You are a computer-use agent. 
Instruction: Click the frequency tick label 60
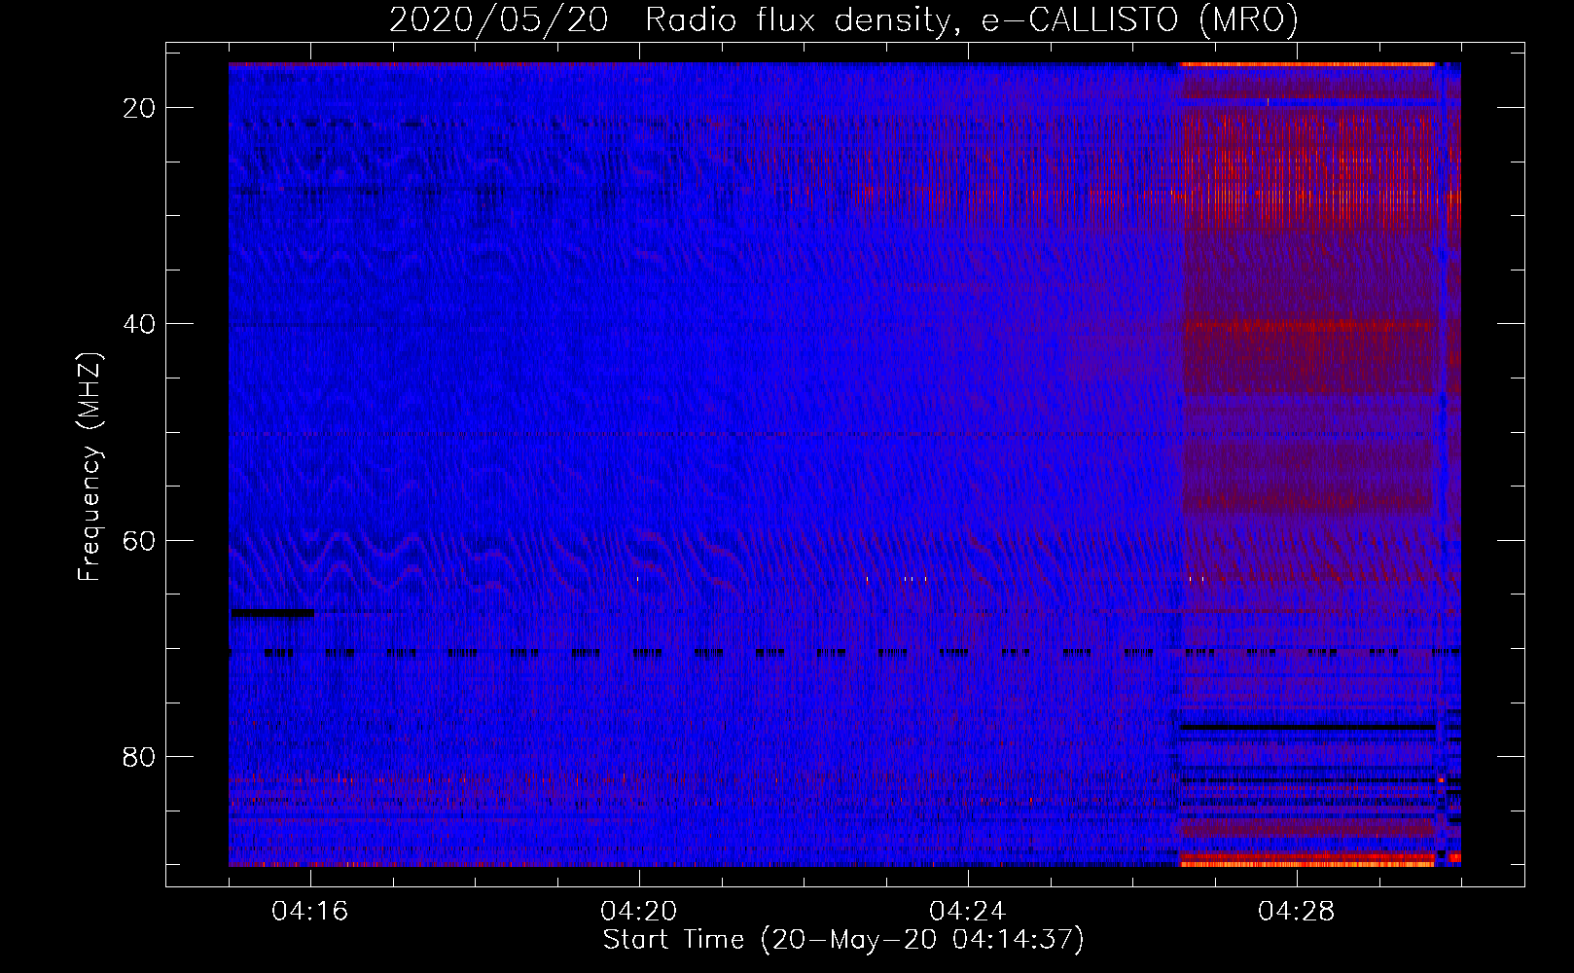coord(140,540)
